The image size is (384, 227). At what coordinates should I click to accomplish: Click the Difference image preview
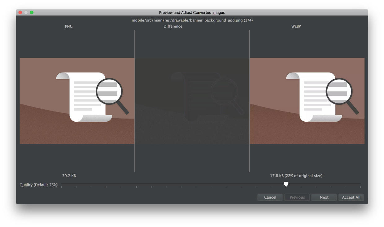[192, 101]
